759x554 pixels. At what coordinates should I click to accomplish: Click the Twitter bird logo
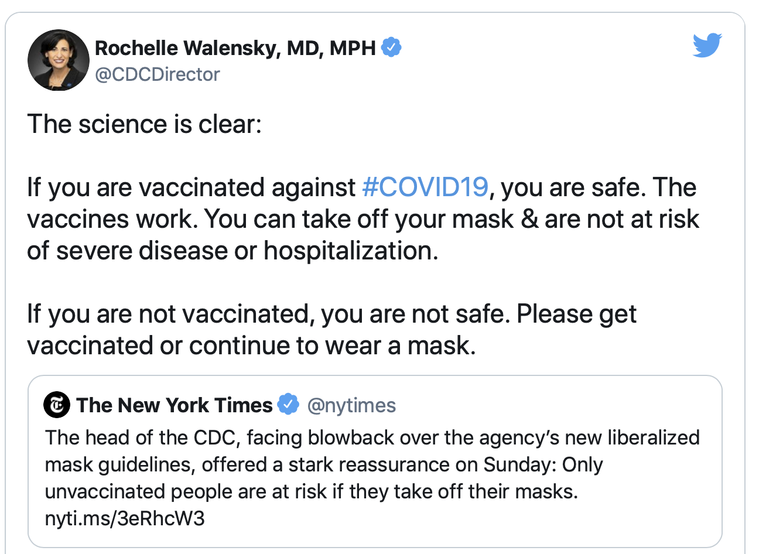(707, 46)
